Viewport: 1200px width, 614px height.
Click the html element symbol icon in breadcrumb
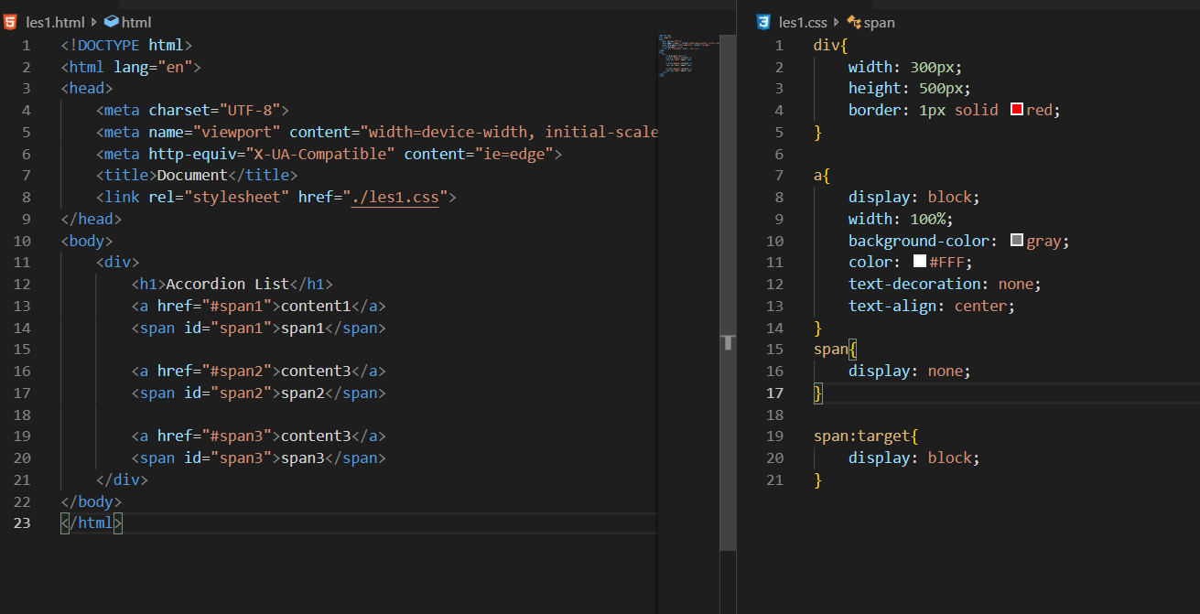[112, 22]
